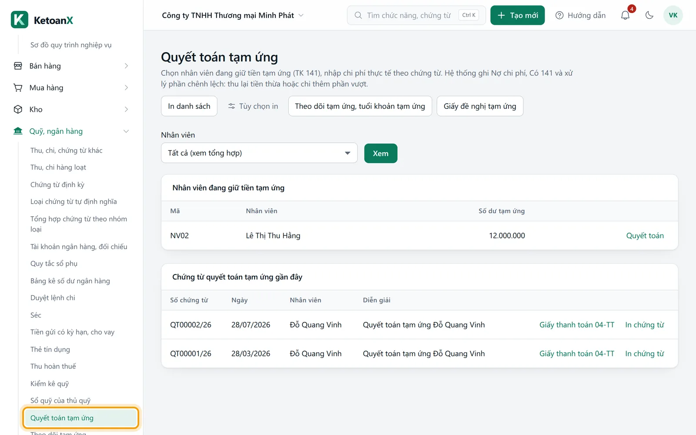Open Tùy chọn in print options

coord(253,106)
